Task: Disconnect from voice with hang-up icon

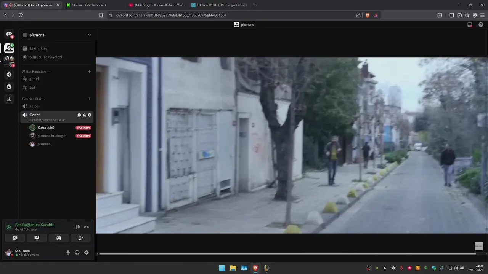Action: tap(86, 227)
